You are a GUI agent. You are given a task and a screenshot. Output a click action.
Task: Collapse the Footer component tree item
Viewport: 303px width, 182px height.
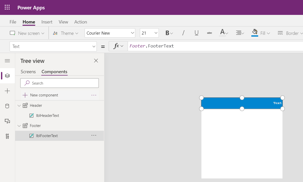(x=19, y=125)
